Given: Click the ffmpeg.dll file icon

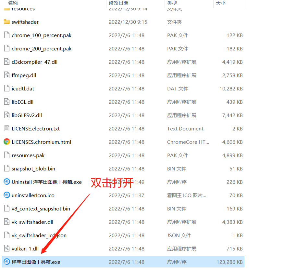Looking at the screenshot, I should click(7, 75).
